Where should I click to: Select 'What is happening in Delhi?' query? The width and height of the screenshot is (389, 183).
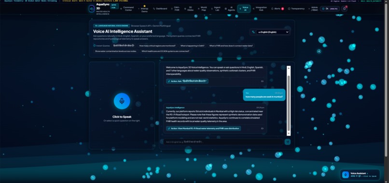pos(193,46)
